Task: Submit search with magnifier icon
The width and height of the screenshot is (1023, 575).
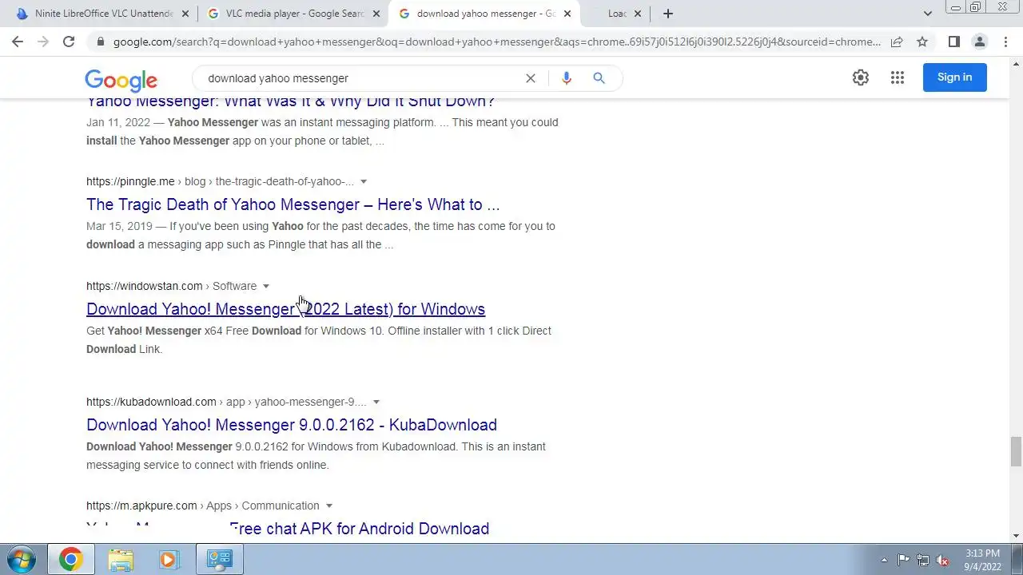Action: [599, 78]
